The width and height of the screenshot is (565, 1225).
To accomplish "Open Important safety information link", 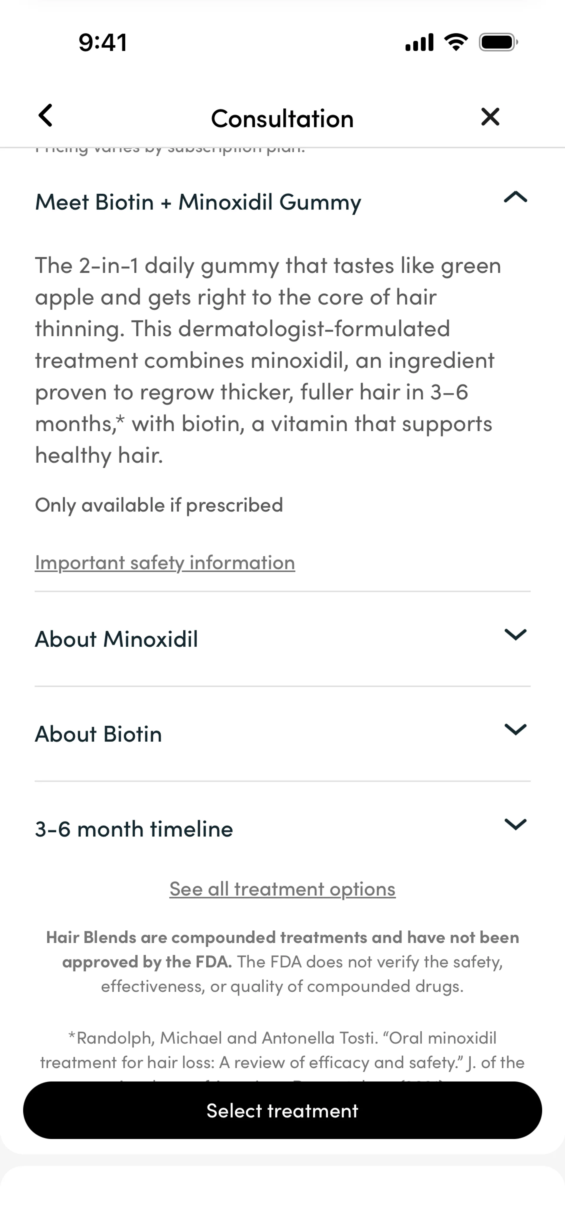I will 164,562.
